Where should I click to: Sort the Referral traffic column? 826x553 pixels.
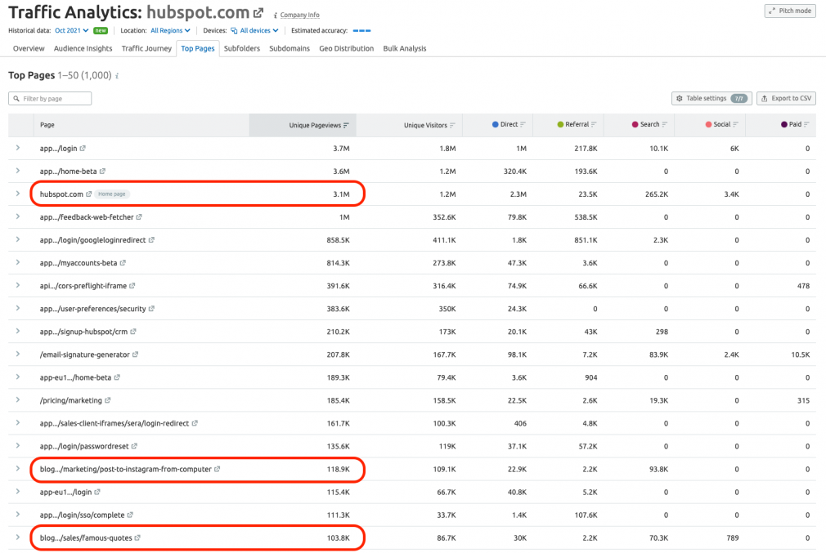tap(594, 125)
